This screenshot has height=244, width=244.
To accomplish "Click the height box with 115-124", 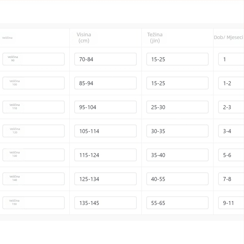I will coord(106,155).
